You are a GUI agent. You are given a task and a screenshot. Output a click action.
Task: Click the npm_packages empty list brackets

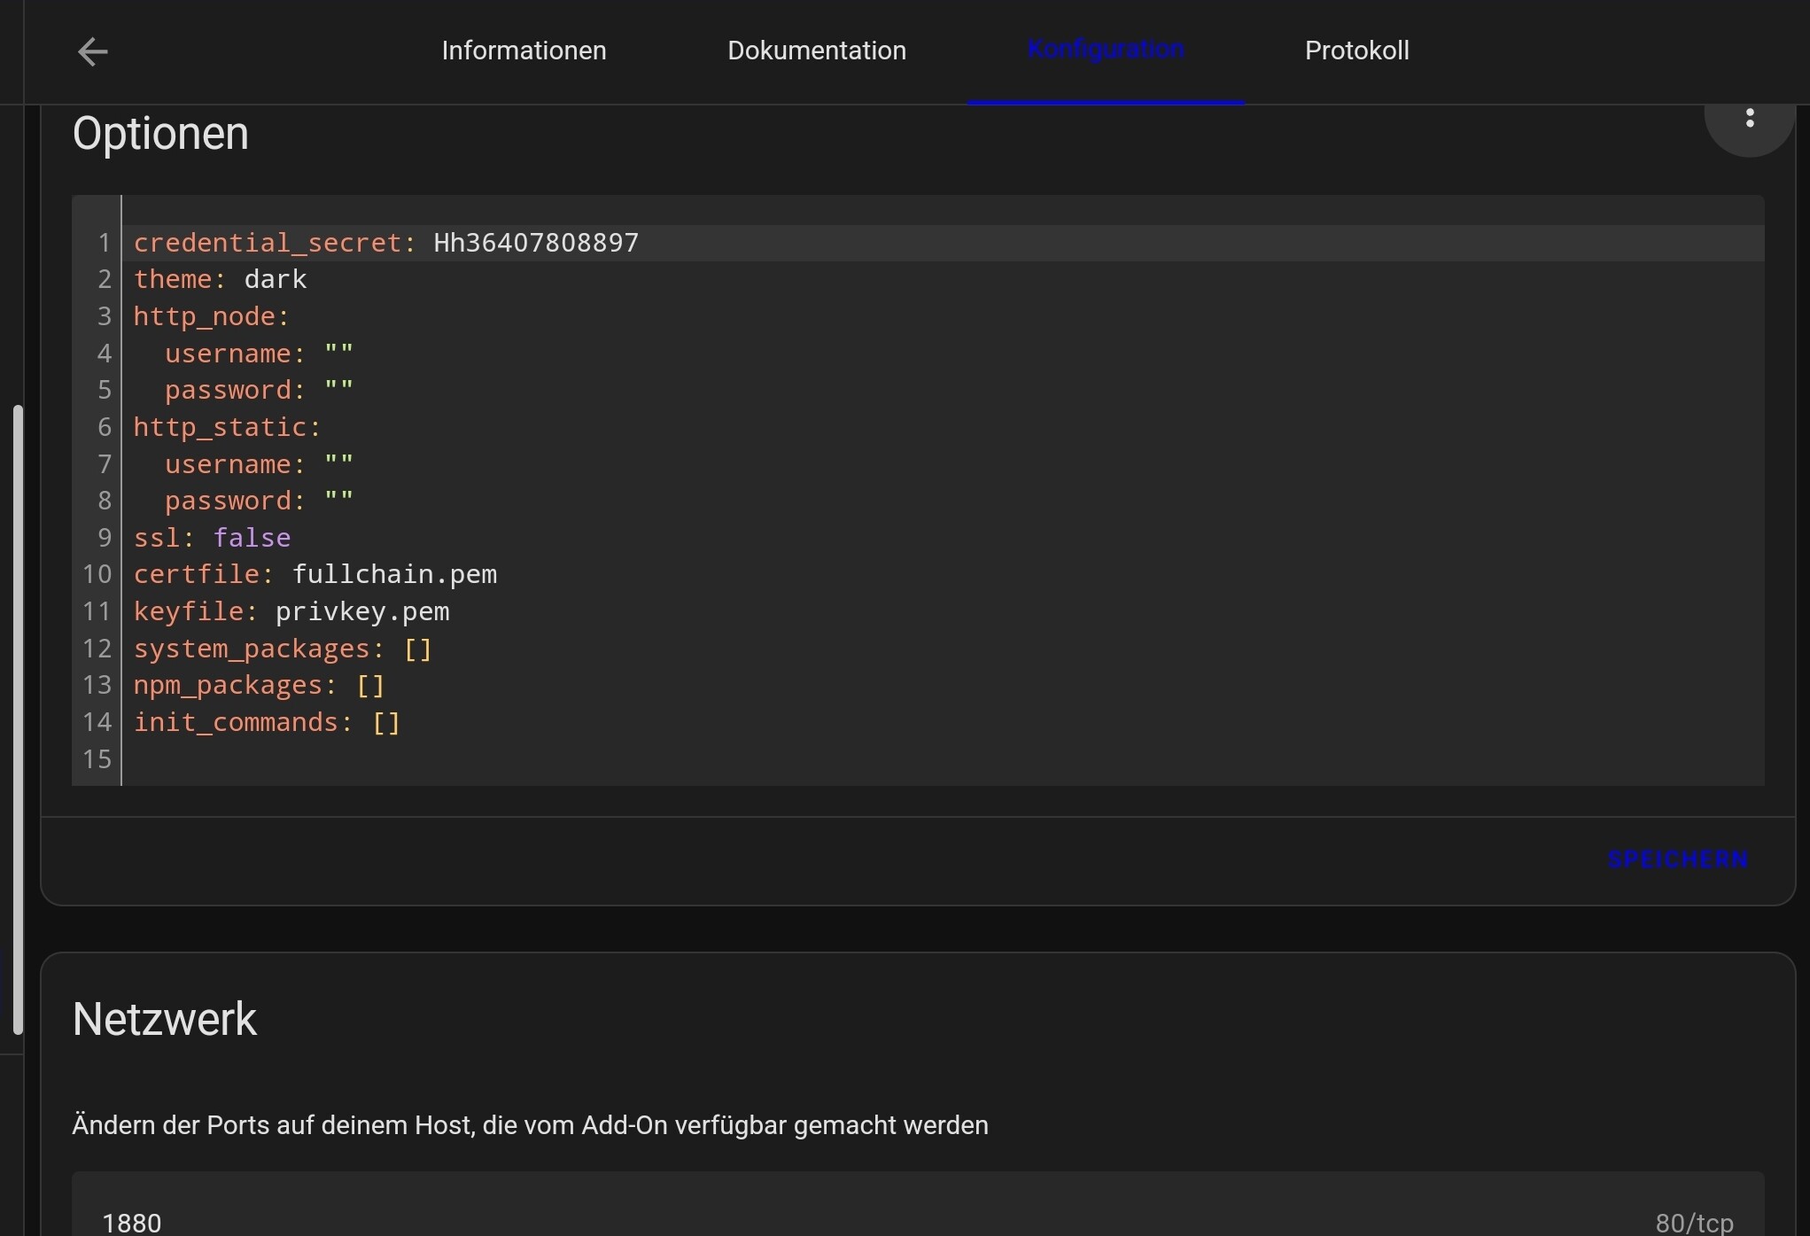[x=370, y=686]
